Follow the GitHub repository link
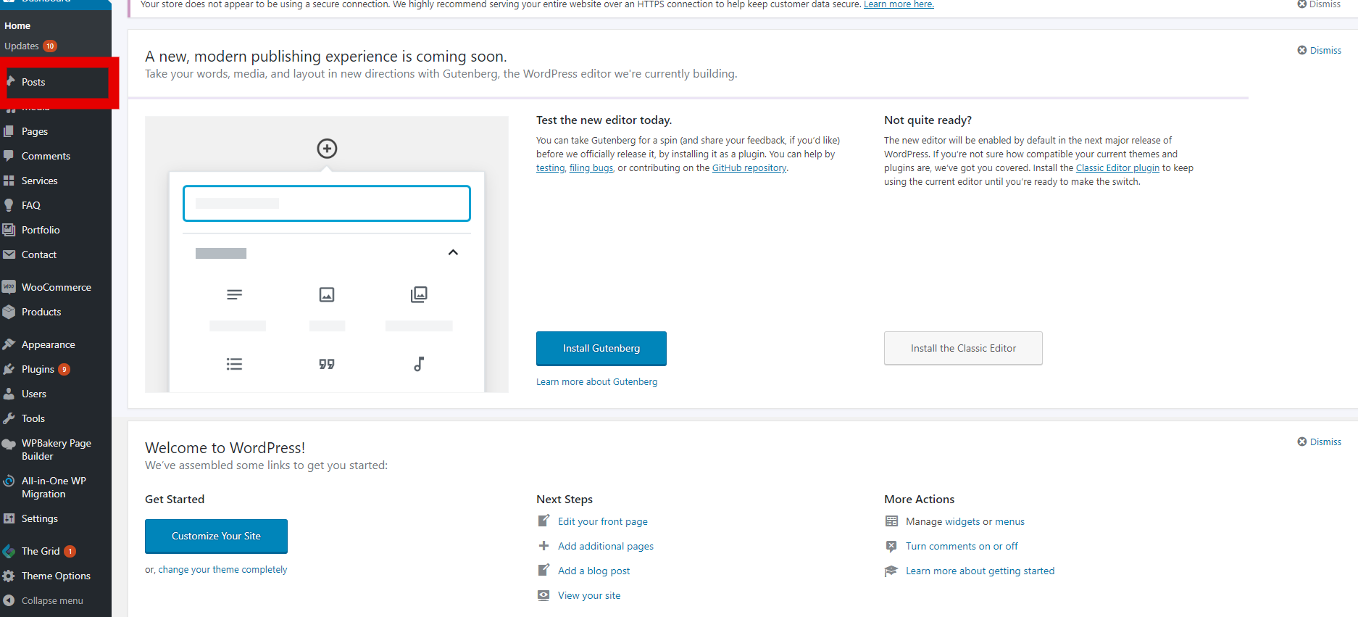 (x=749, y=168)
